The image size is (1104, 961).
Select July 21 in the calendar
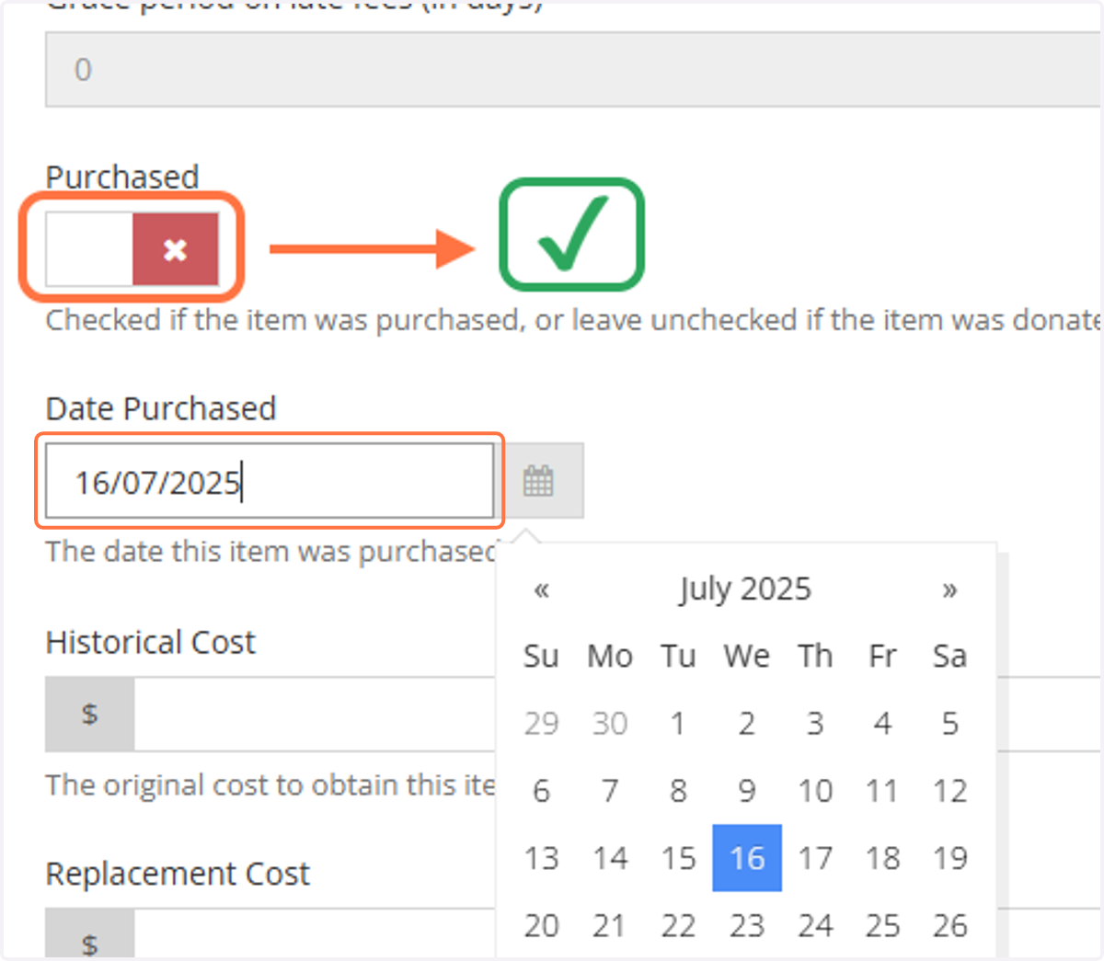tap(610, 925)
